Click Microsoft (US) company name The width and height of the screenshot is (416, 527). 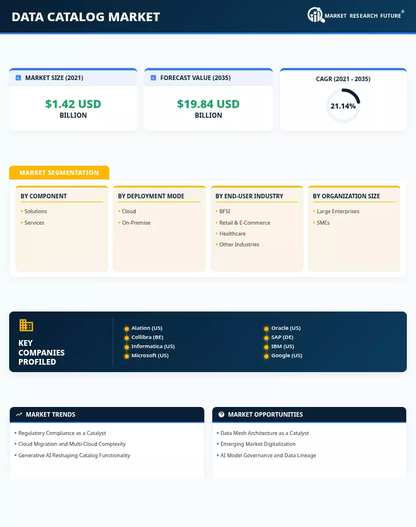(150, 356)
